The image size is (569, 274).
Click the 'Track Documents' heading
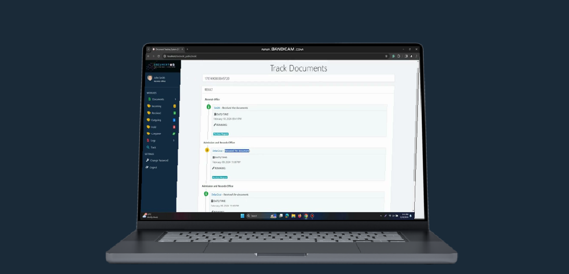299,69
